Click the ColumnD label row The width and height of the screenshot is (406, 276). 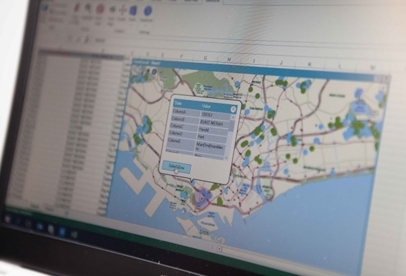182,134
